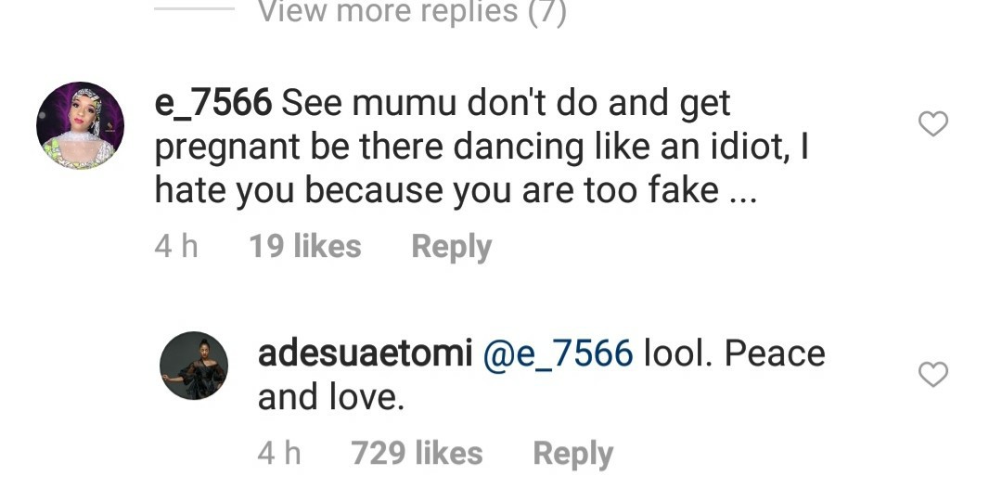
Task: Expand View more replies (7)
Action: [412, 11]
